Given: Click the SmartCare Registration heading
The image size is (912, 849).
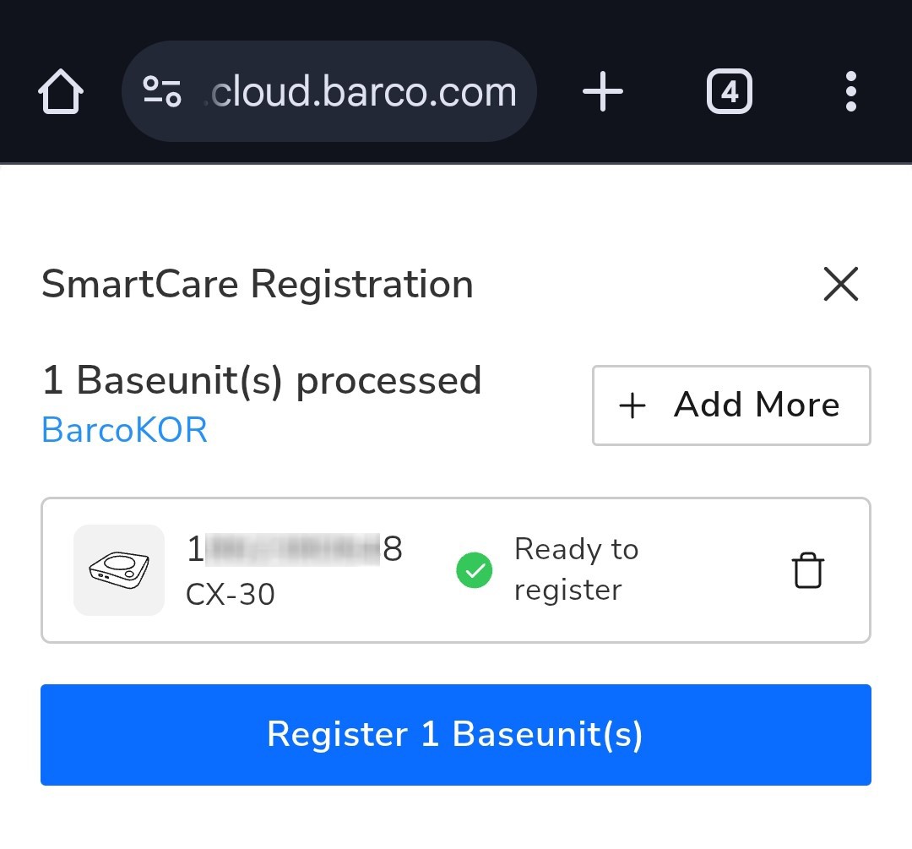Looking at the screenshot, I should point(257,284).
